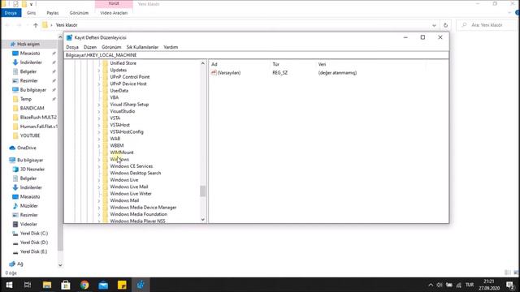Open Dosya menu in Registry Editor

(x=72, y=47)
